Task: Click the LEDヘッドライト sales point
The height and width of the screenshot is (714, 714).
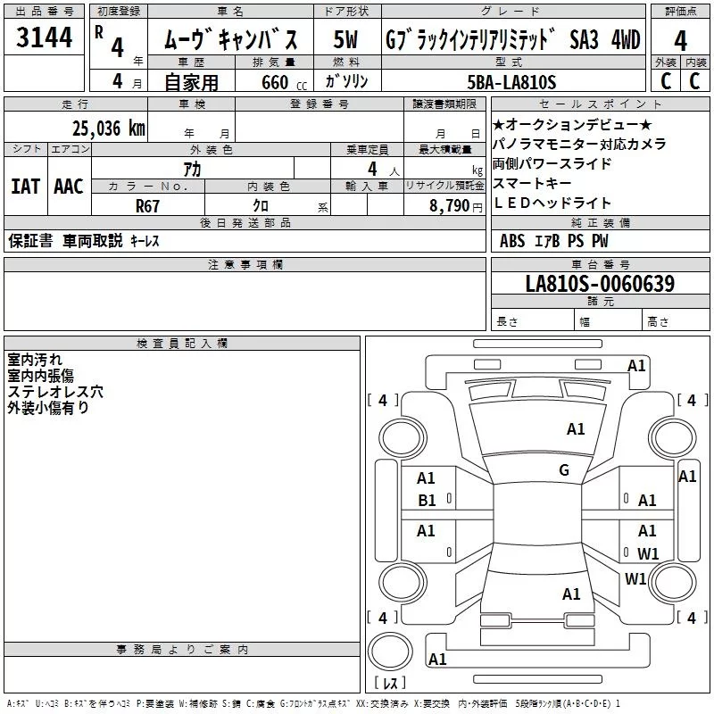Action: pyautogui.click(x=552, y=203)
